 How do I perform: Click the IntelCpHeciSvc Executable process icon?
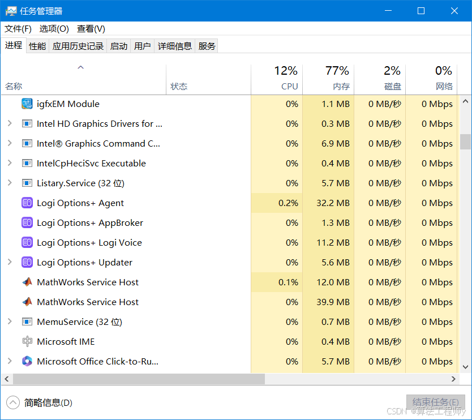pos(27,164)
